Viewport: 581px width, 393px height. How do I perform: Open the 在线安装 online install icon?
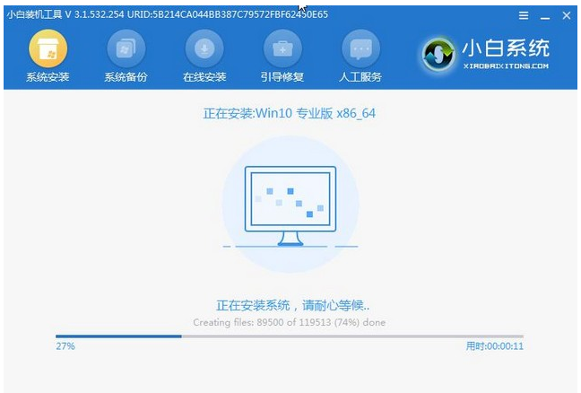coord(204,49)
